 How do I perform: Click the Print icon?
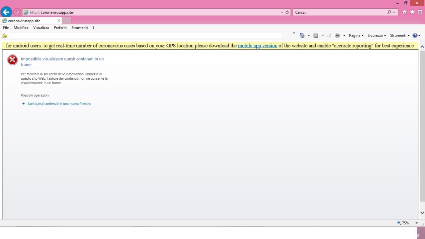[338, 35]
